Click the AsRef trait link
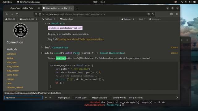198x111 pixels. pos(69,53)
